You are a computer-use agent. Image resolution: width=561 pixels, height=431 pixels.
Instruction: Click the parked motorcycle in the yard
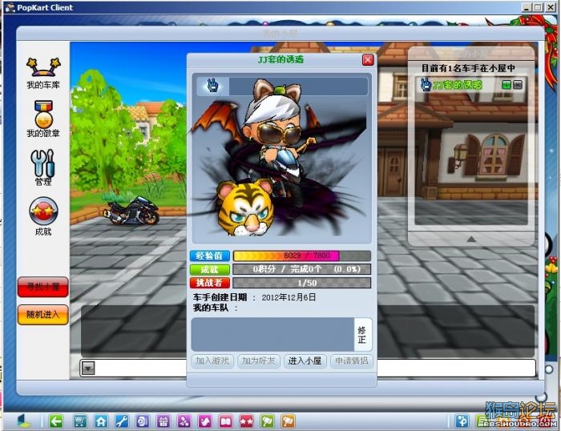click(131, 211)
